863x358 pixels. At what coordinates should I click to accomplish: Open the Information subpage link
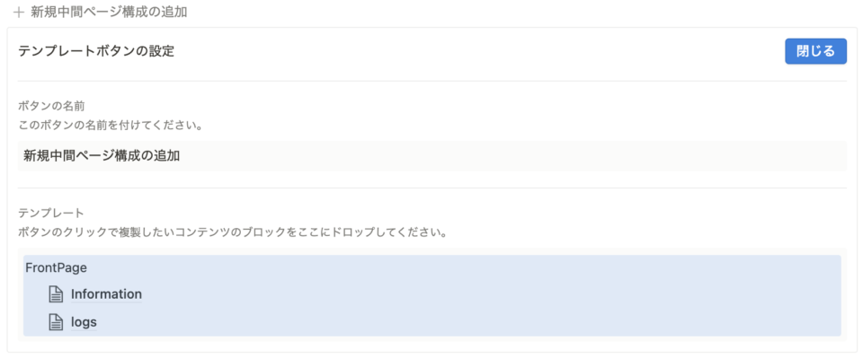[106, 294]
